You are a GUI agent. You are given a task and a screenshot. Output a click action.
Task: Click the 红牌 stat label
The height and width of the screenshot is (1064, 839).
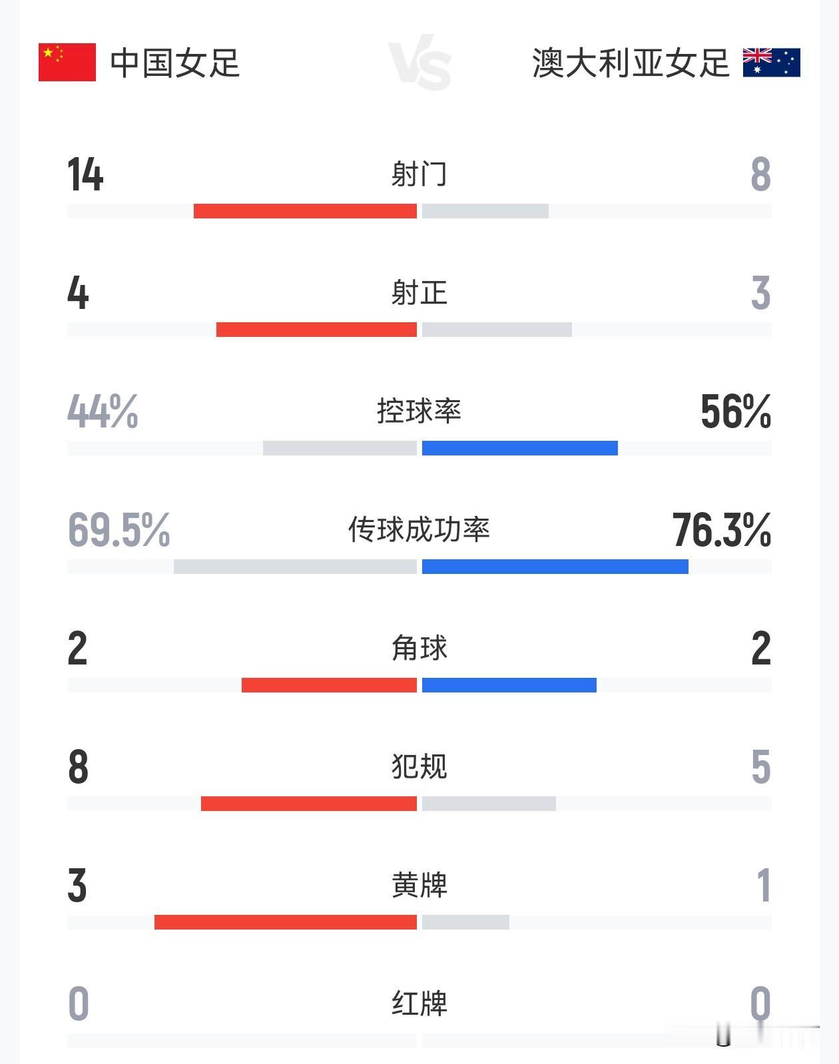(x=419, y=1003)
